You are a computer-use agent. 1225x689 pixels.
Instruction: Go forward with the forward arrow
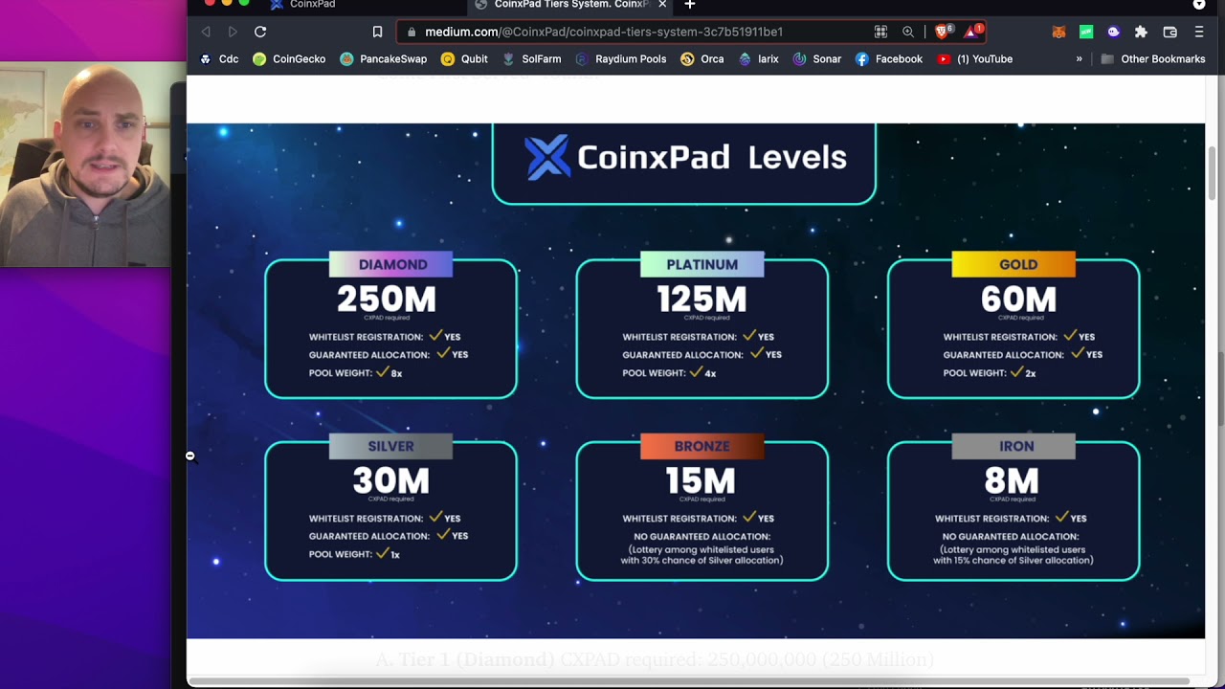[233, 32]
